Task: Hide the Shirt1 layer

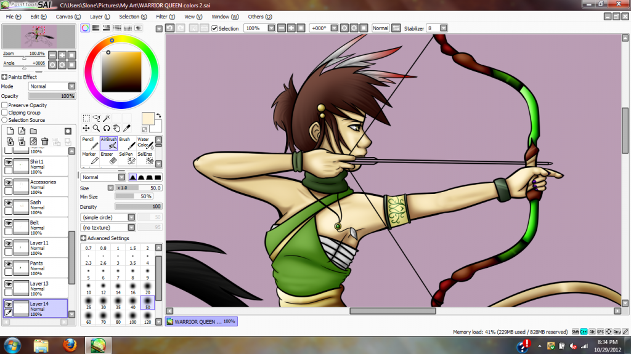Action: [8, 162]
